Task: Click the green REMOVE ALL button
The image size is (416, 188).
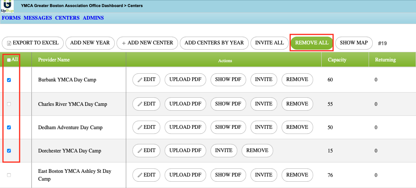Action: click(x=312, y=43)
